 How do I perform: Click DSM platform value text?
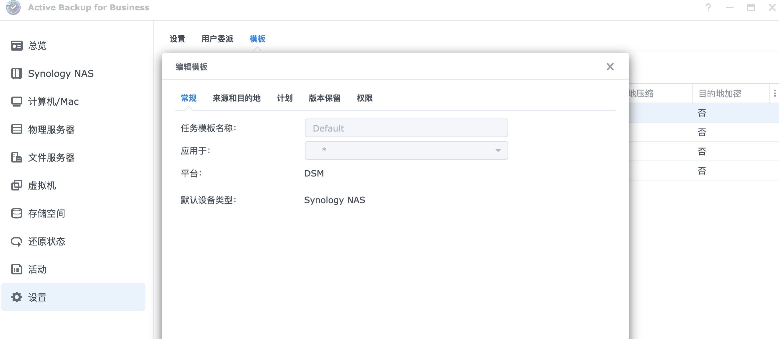click(x=314, y=173)
